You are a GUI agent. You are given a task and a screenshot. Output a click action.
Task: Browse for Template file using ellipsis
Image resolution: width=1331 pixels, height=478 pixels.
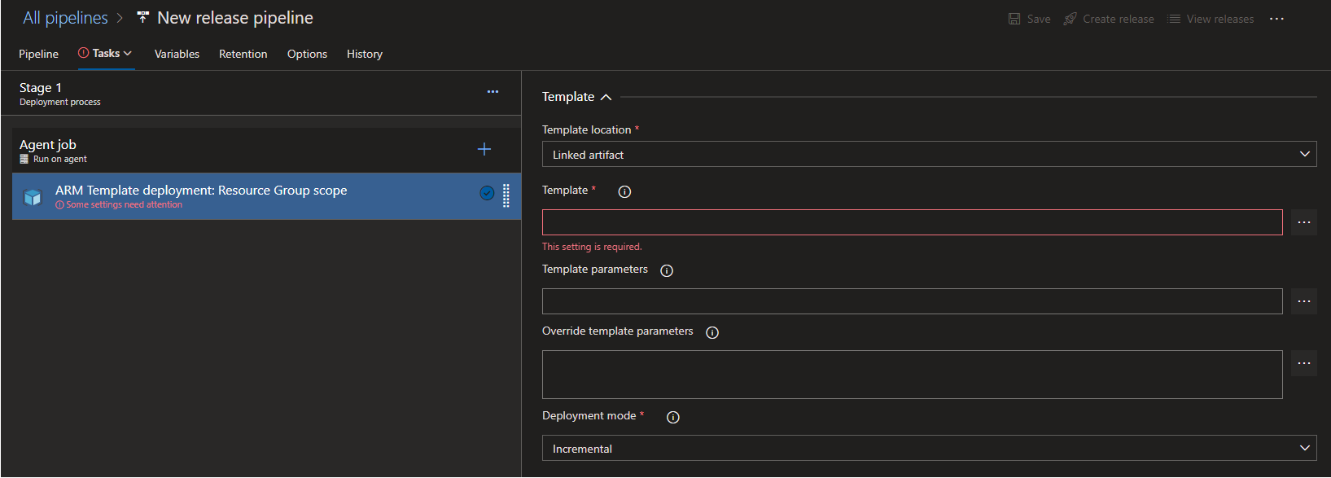(1303, 222)
